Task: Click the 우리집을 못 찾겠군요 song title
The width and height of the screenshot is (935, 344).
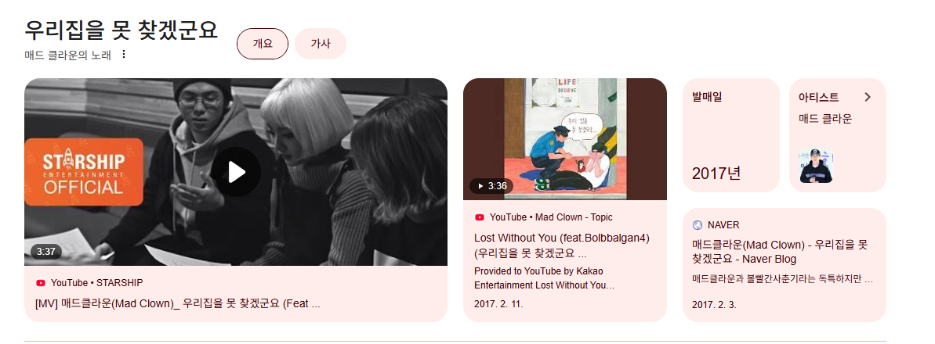Action: (121, 29)
